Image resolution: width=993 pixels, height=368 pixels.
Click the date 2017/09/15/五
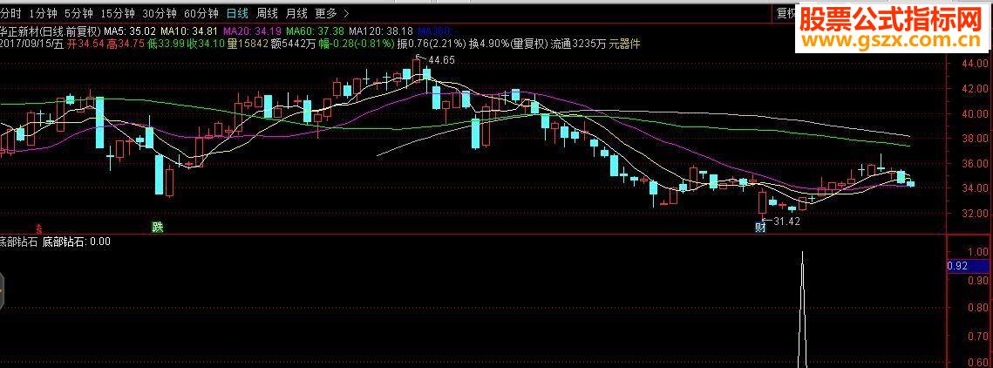coord(31,44)
